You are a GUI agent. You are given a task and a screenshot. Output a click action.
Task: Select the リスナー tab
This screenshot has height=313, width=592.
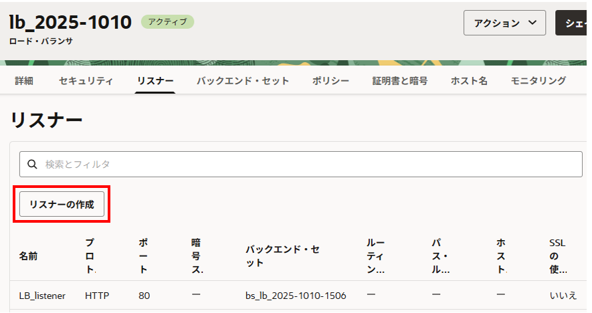click(155, 81)
